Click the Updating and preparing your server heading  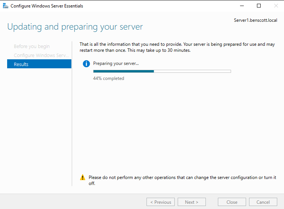75,27
